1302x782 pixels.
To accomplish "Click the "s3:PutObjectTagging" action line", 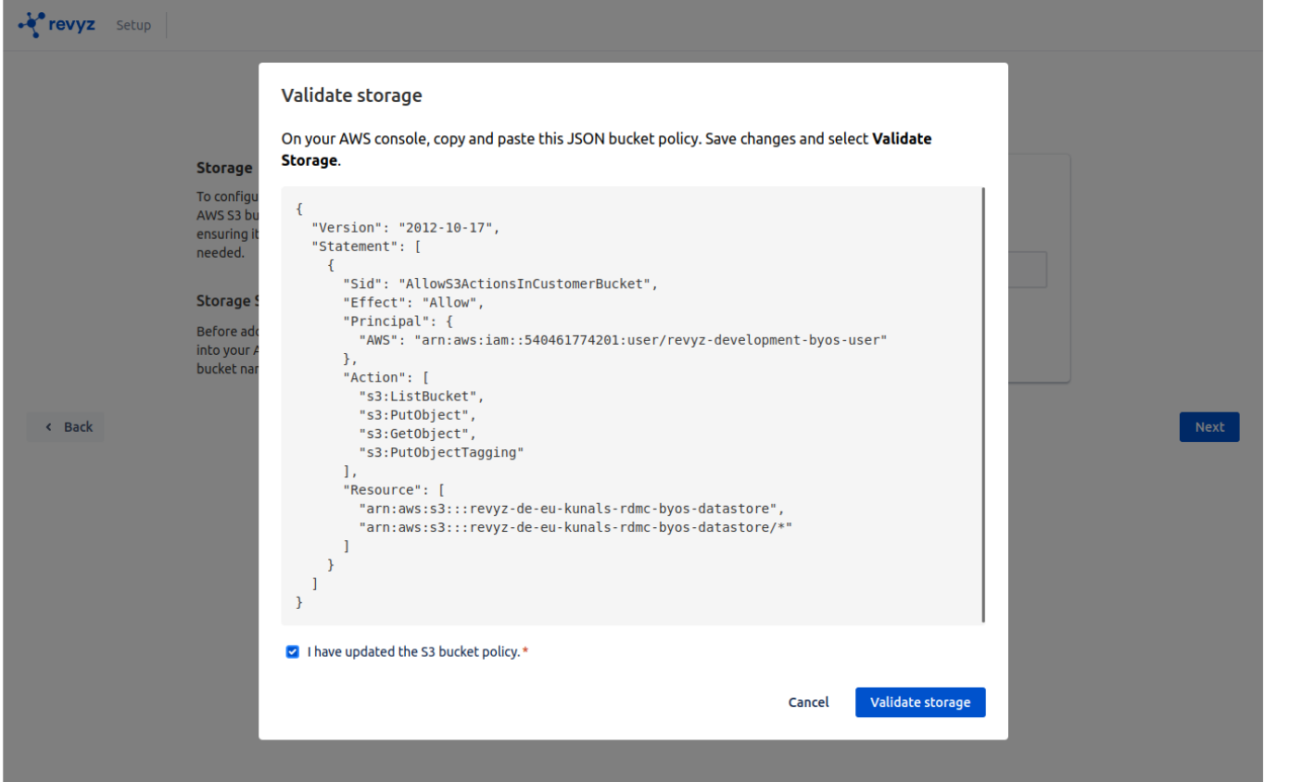I will (x=441, y=453).
